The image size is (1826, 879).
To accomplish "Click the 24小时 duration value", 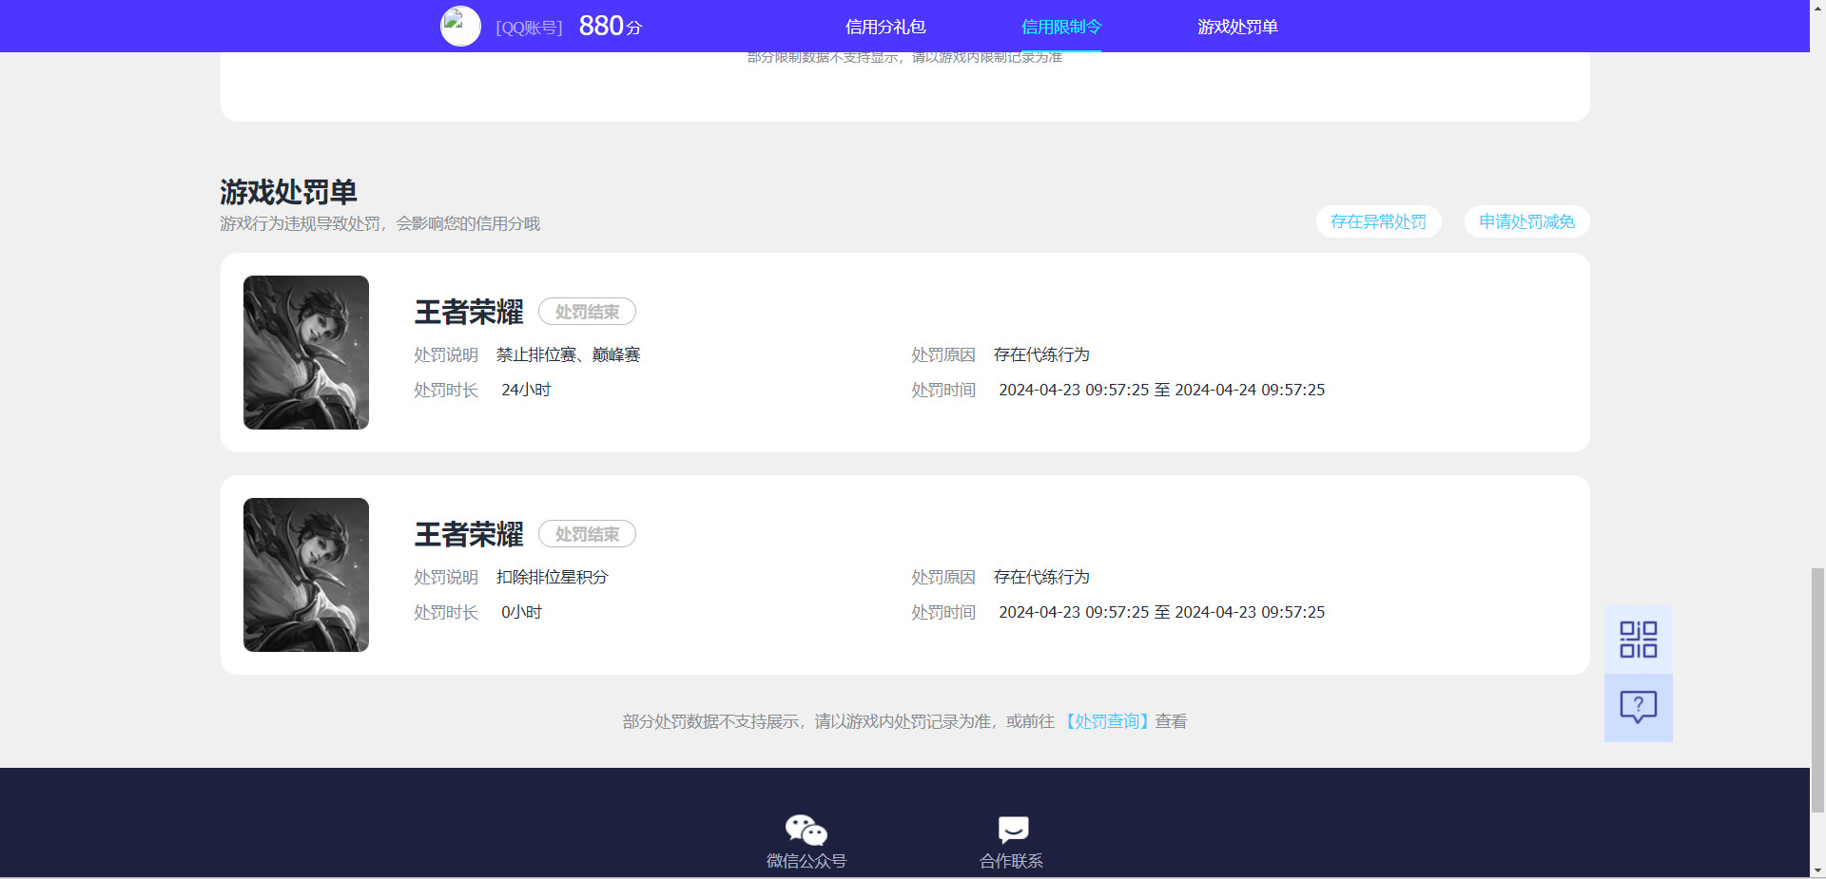I will click(526, 390).
